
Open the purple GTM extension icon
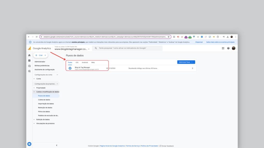(x=186, y=37)
